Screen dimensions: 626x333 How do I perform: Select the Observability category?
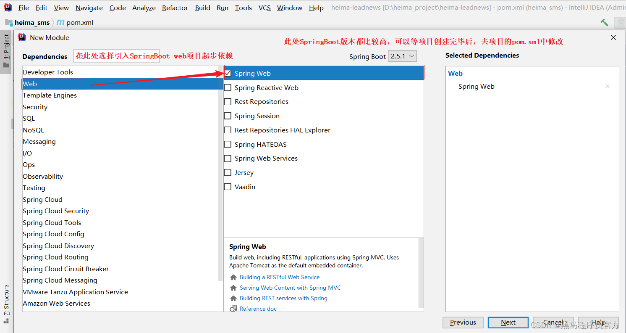pyautogui.click(x=120, y=177)
